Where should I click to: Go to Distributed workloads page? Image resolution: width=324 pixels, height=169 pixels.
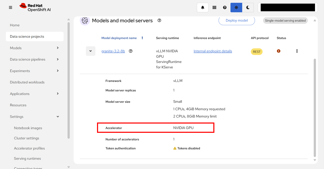tap(27, 82)
